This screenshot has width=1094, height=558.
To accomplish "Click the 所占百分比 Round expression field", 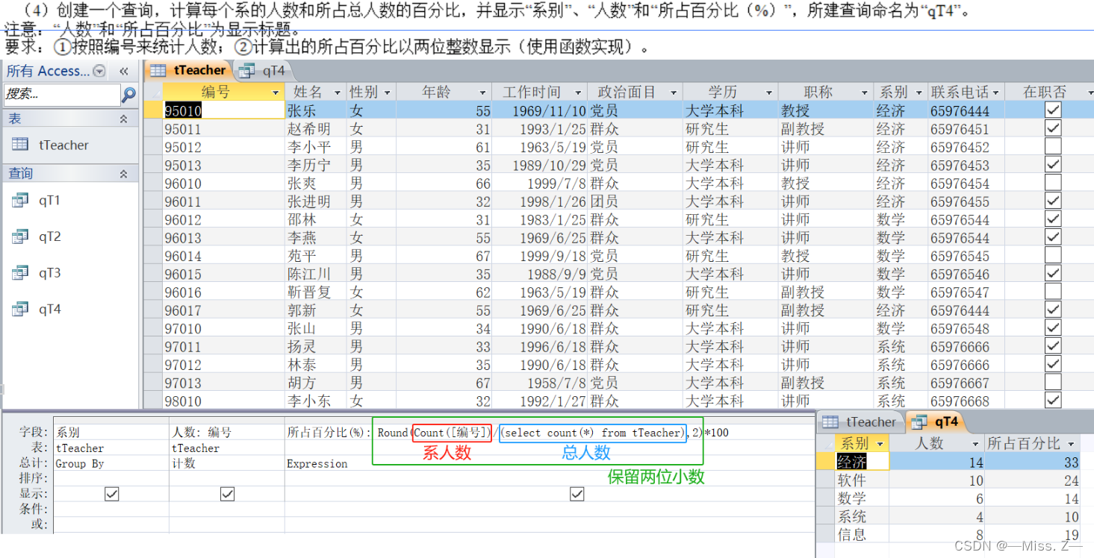I will (549, 433).
